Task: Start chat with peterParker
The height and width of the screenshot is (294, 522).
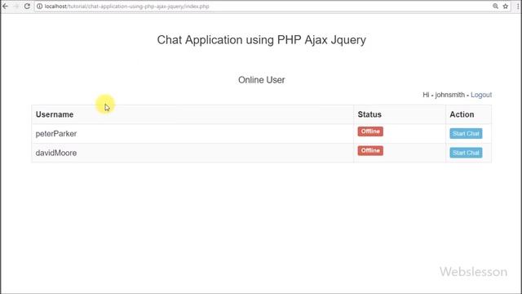Action: tap(466, 134)
